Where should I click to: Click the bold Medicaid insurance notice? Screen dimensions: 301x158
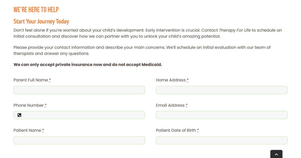88,64
